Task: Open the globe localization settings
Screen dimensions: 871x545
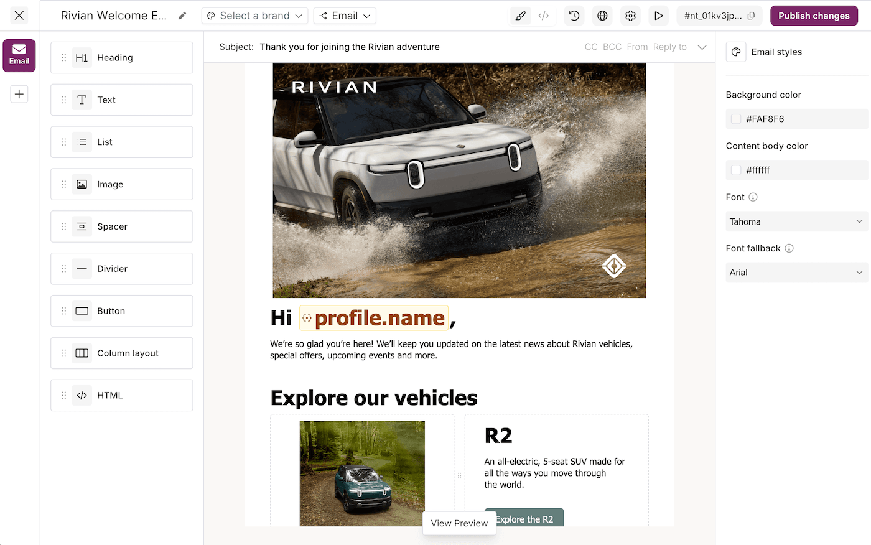Action: [x=602, y=16]
